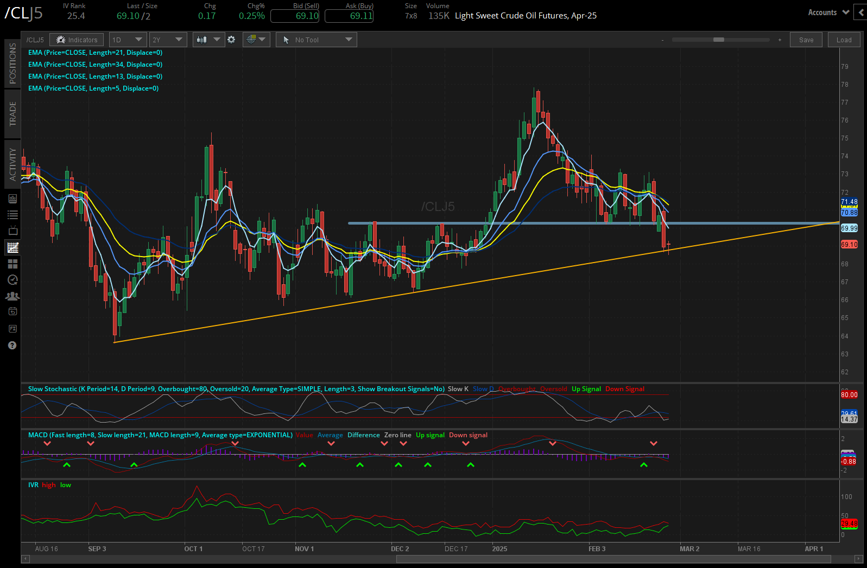
Task: Switch to the Positions side tab
Action: point(12,63)
